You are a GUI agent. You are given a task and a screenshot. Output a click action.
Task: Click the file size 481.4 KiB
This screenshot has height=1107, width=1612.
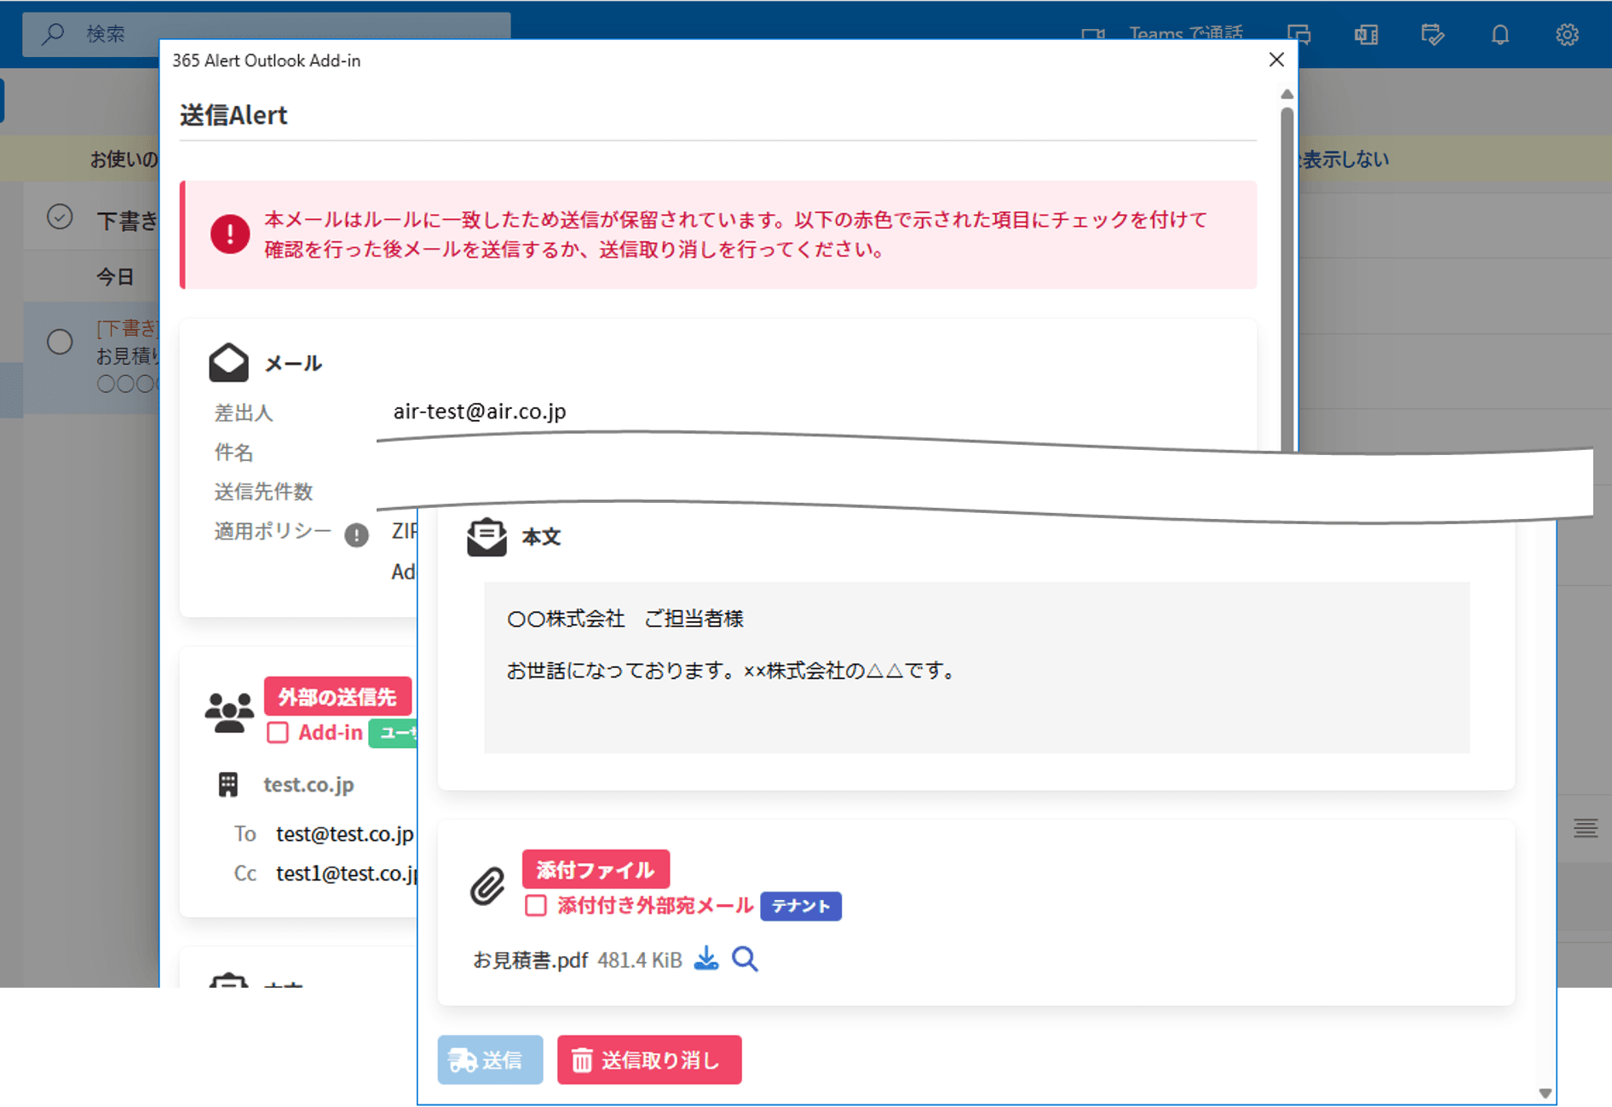[x=640, y=960]
